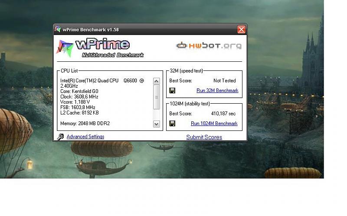Click the CPU List scroll down arrow
Image resolution: width=347 pixels, height=216 pixels.
click(157, 124)
